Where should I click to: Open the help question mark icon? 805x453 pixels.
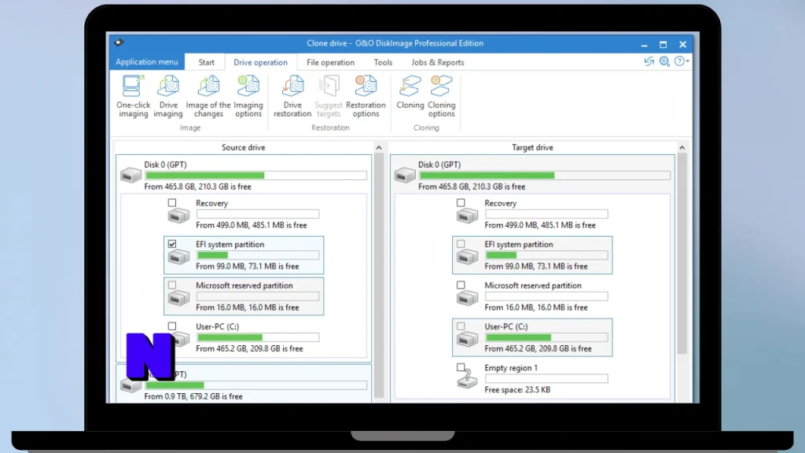[x=678, y=61]
